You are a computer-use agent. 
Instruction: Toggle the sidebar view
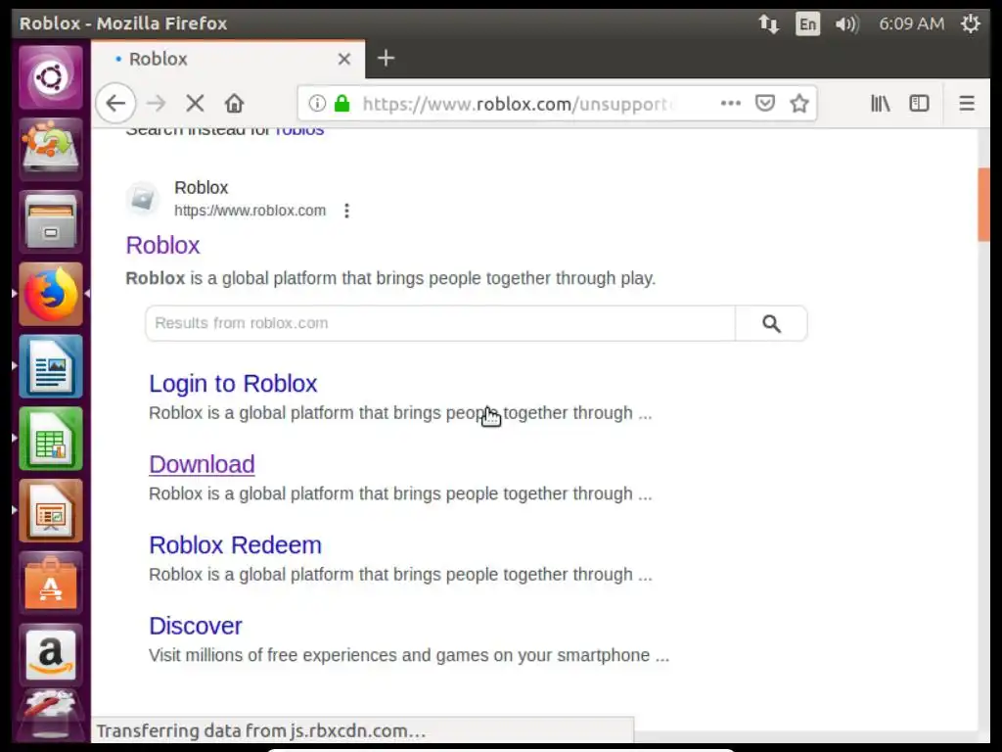point(919,103)
